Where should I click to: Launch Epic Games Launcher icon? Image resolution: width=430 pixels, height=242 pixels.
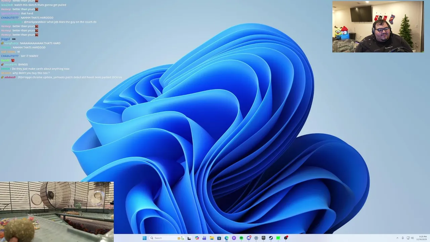tap(263, 238)
